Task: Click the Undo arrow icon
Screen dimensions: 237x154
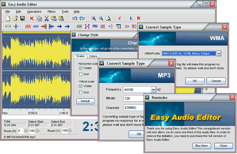Action: [x=75, y=18]
